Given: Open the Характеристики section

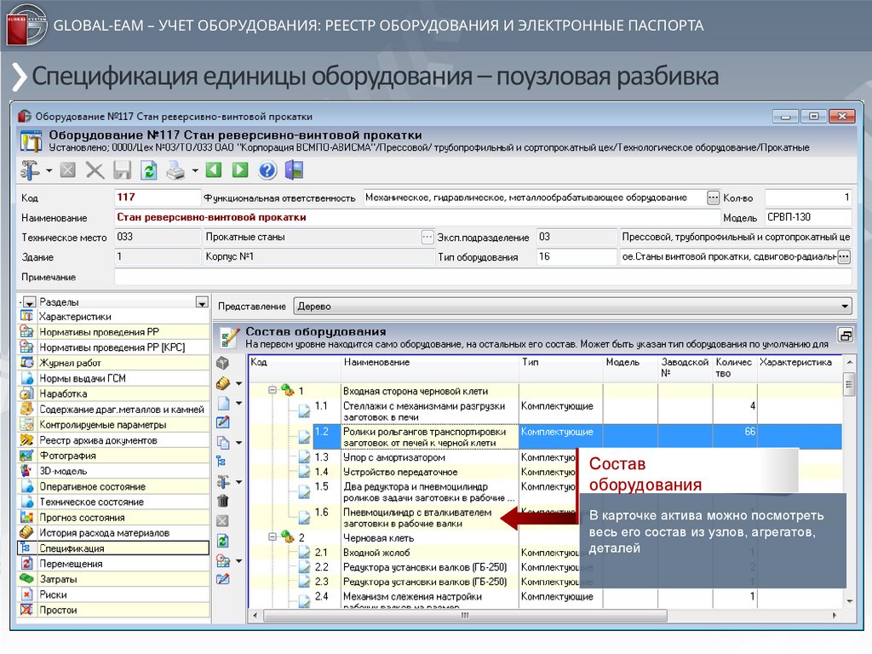Looking at the screenshot, I should (75, 317).
